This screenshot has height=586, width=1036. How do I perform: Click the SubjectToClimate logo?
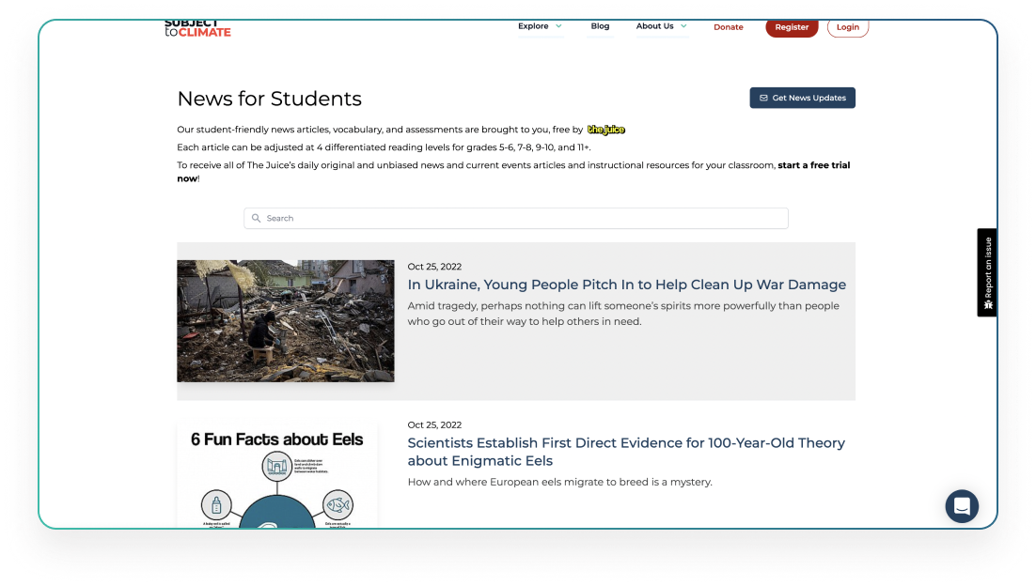tap(197, 27)
